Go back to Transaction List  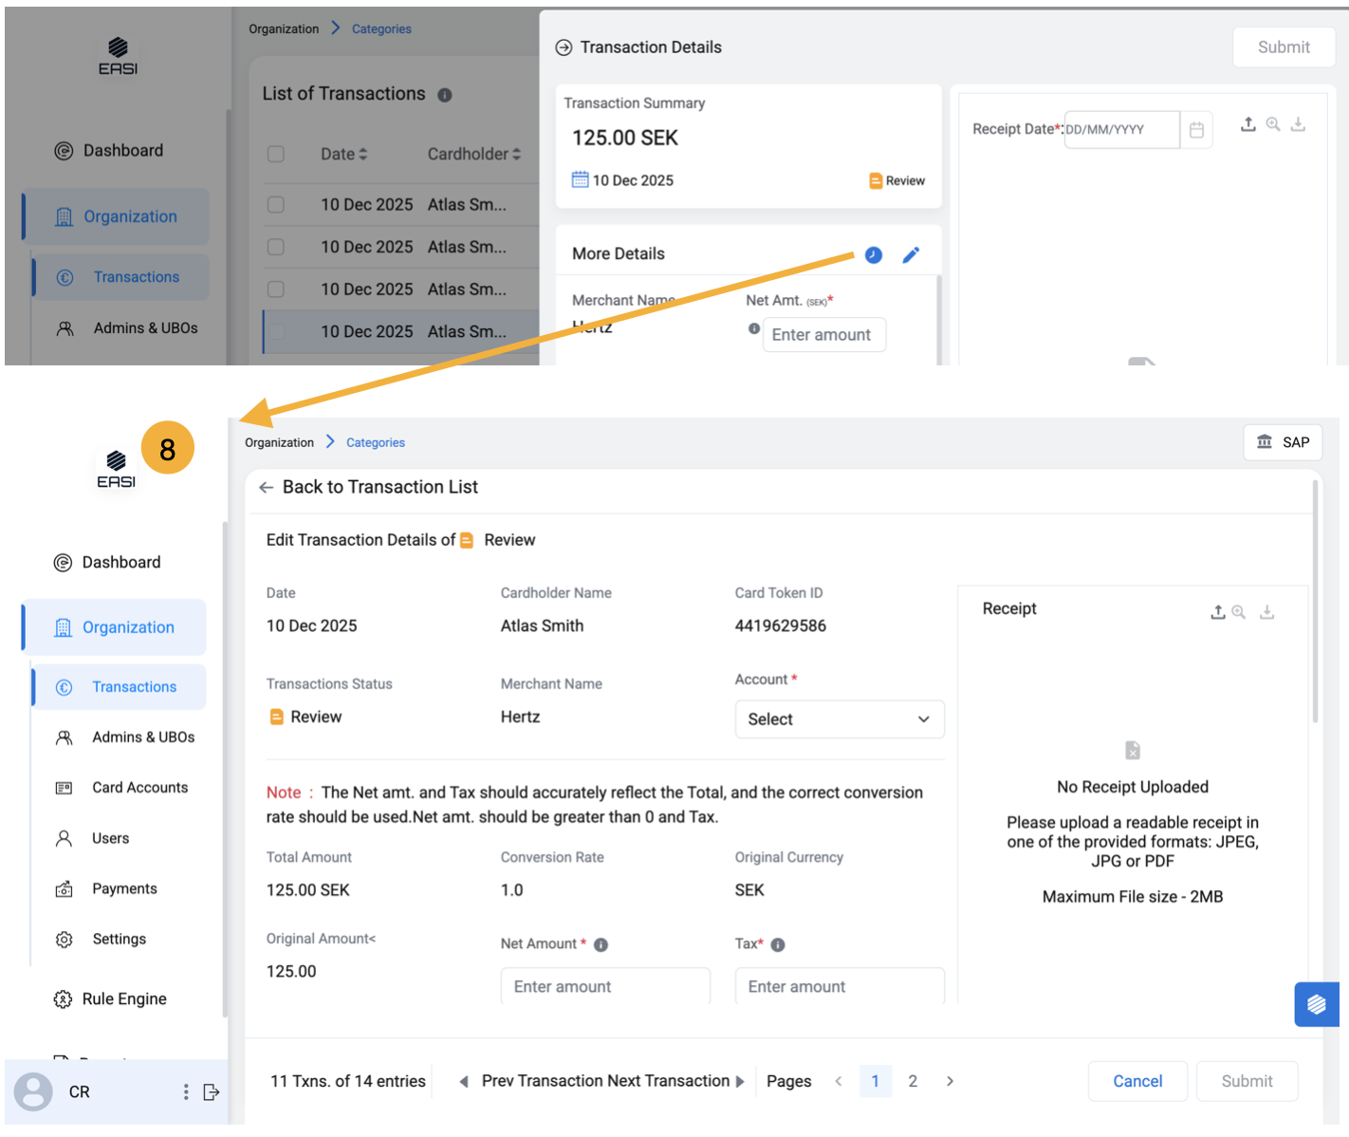point(370,487)
